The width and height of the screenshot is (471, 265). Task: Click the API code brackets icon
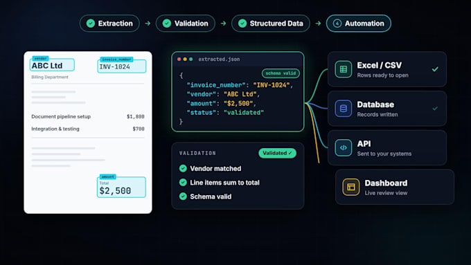tap(344, 147)
